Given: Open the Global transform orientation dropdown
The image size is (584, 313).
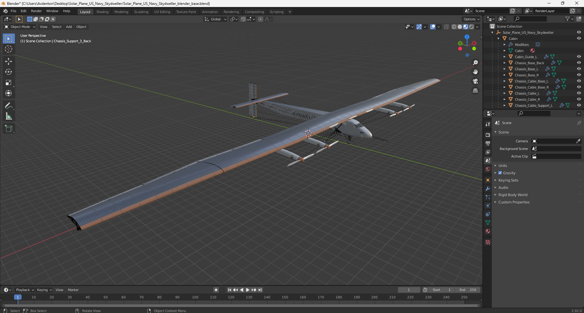Looking at the screenshot, I should click(x=215, y=19).
